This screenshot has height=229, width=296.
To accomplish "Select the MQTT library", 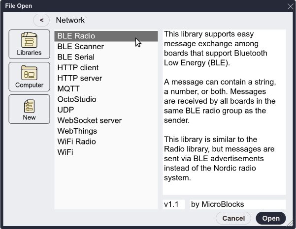I will pos(106,88).
